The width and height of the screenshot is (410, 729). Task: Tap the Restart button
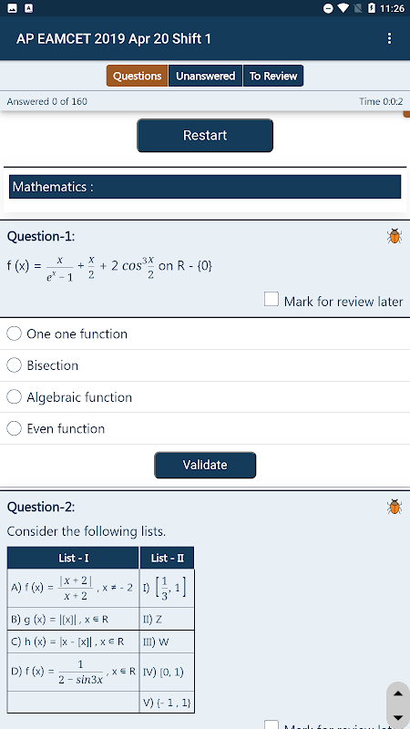coord(205,135)
